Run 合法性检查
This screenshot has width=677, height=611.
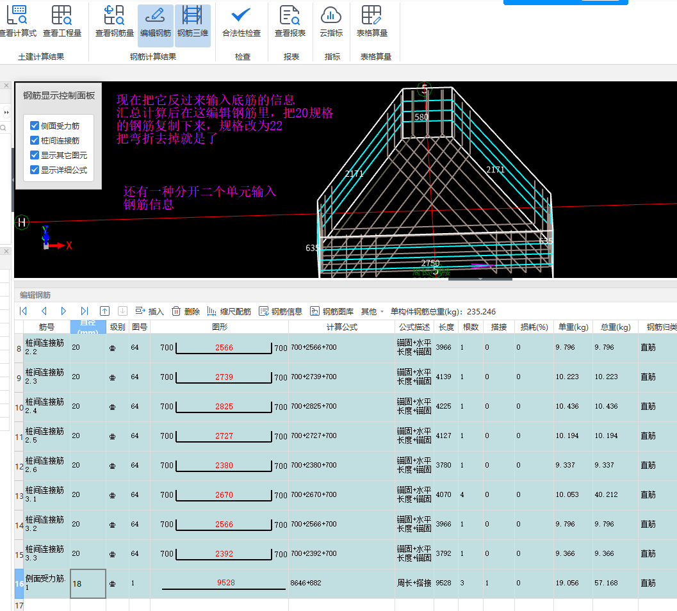point(241,22)
